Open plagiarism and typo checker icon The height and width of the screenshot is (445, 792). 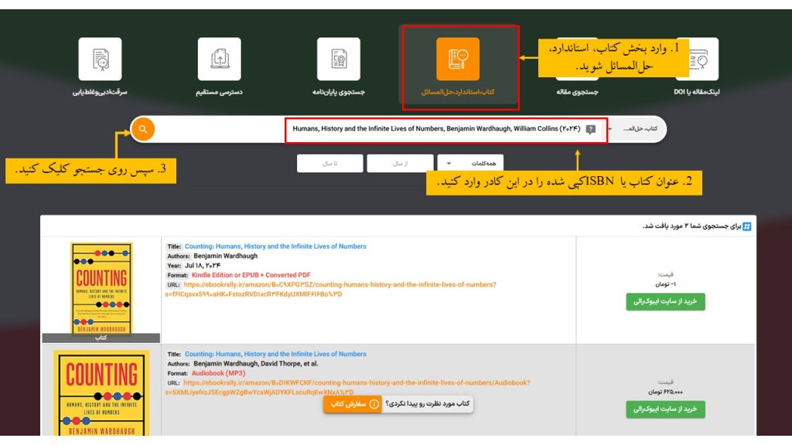click(x=100, y=59)
